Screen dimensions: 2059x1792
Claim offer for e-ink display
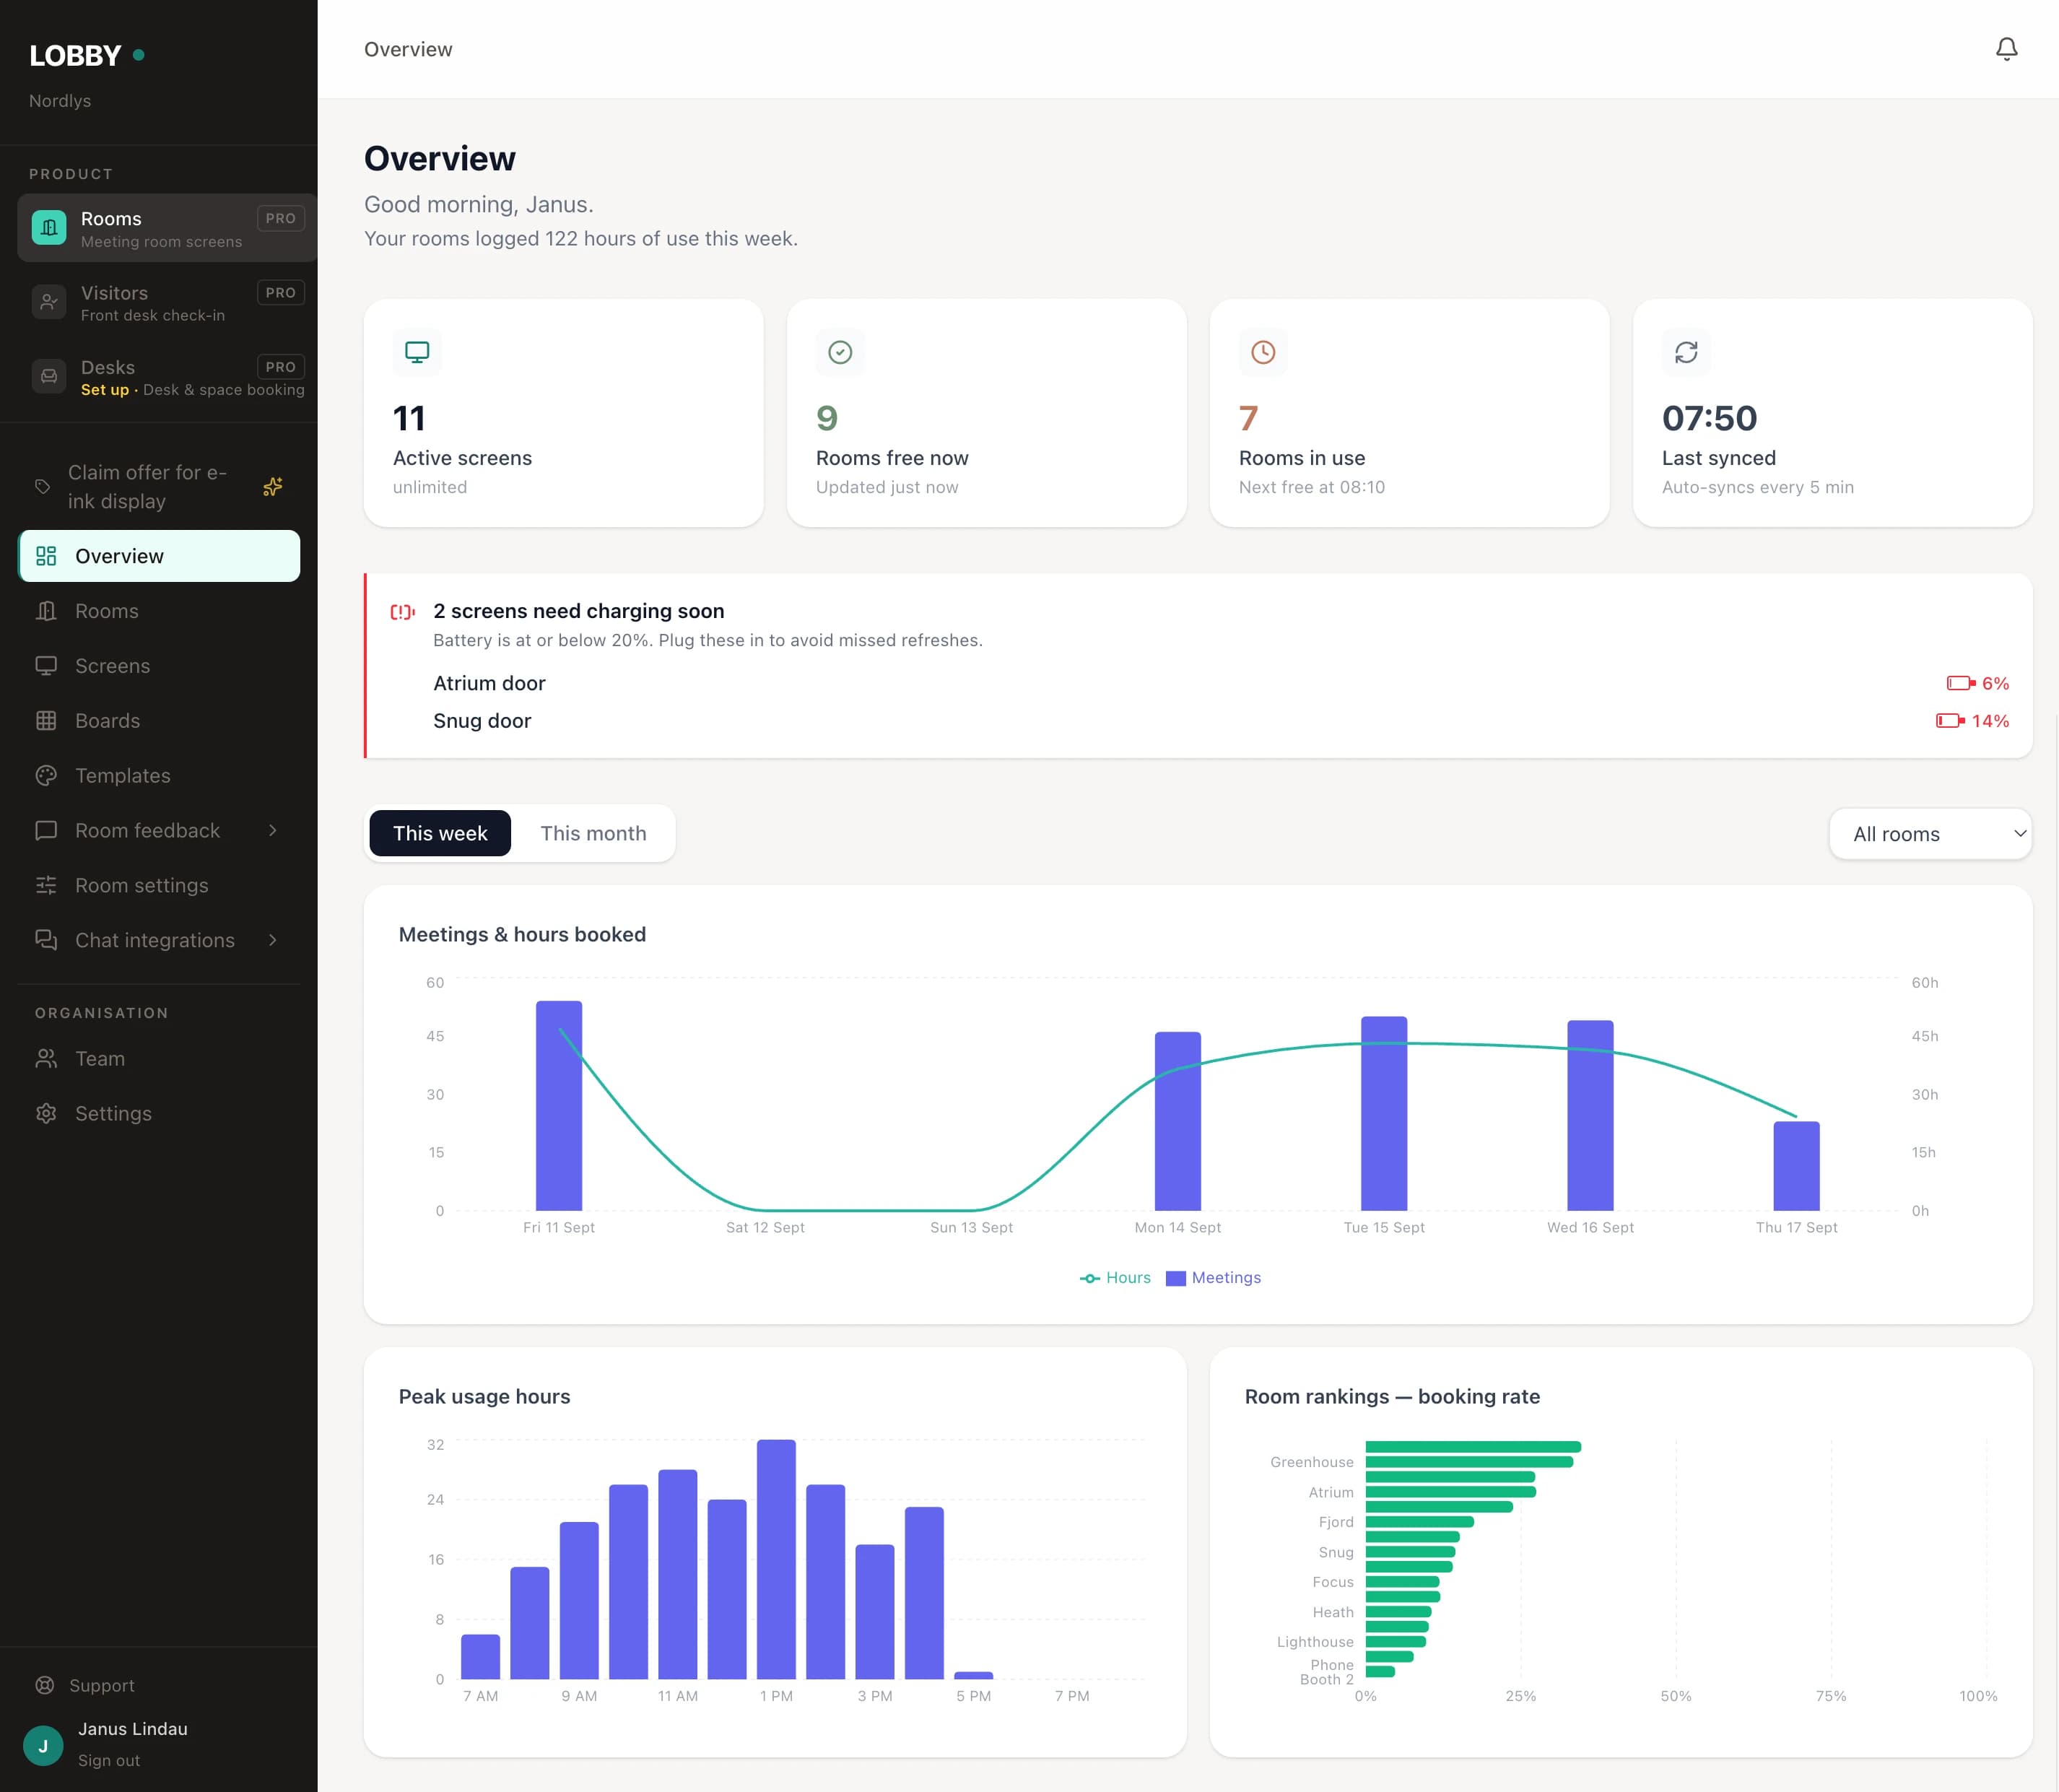click(x=159, y=487)
